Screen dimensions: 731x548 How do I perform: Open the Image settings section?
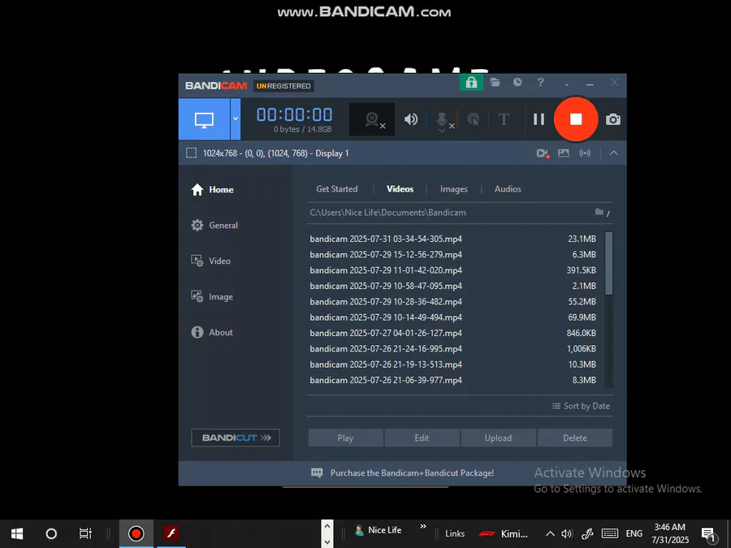pyautogui.click(x=212, y=297)
